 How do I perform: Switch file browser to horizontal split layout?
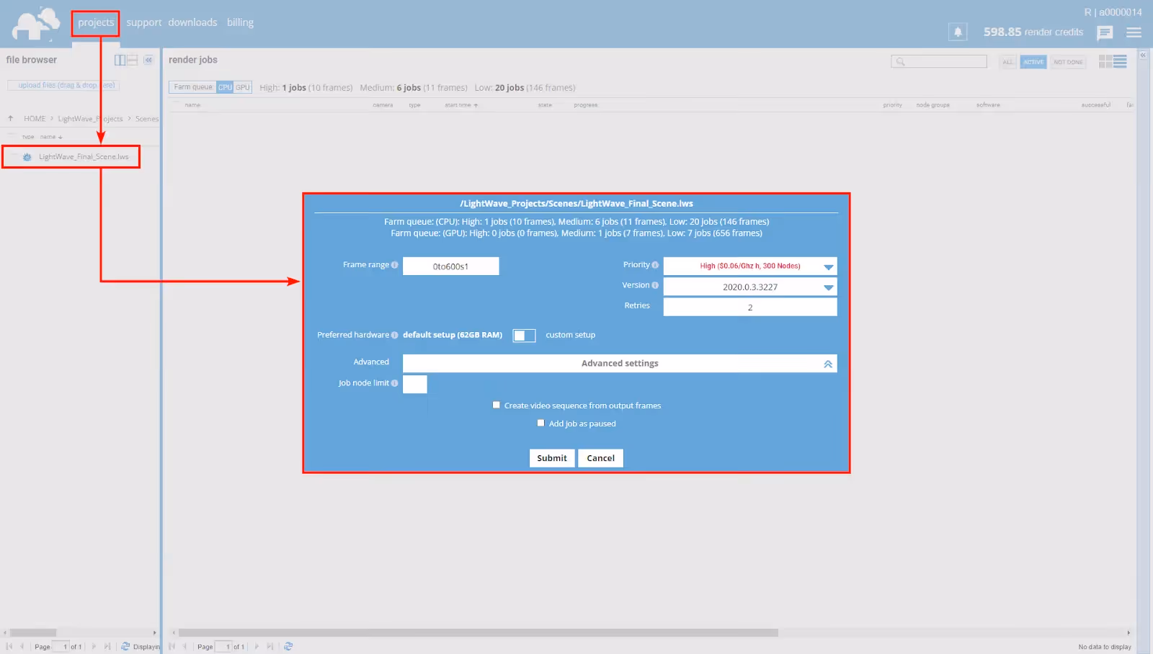coord(133,60)
